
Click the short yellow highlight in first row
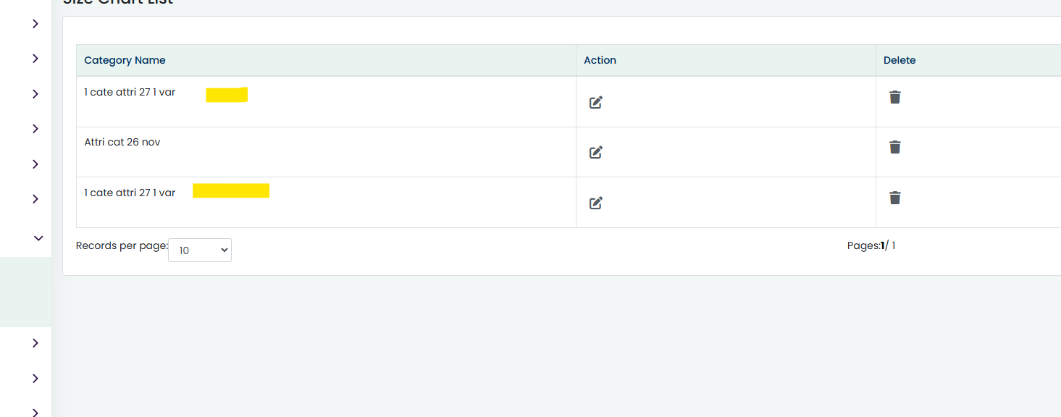click(227, 95)
